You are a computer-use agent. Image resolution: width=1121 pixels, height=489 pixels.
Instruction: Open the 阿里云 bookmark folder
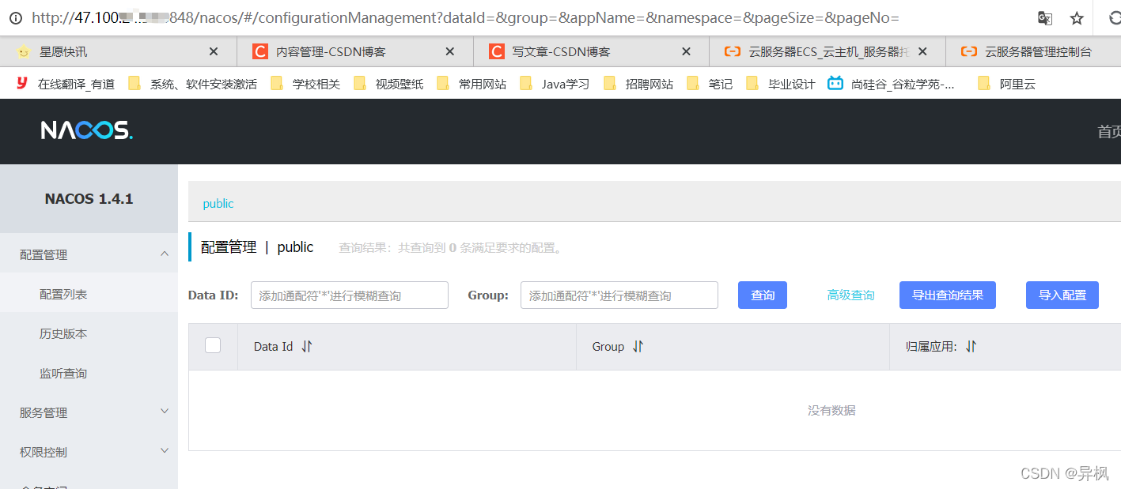1006,84
